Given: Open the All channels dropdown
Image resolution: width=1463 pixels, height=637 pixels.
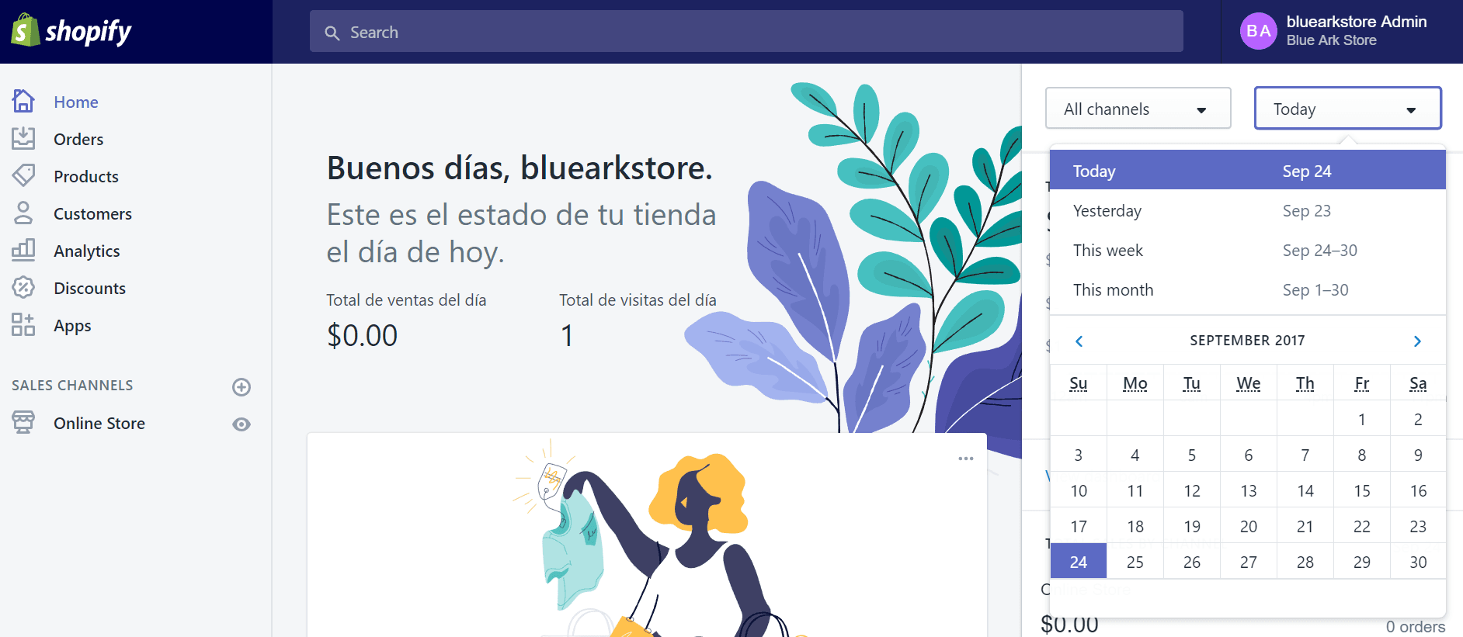Looking at the screenshot, I should click(1138, 108).
